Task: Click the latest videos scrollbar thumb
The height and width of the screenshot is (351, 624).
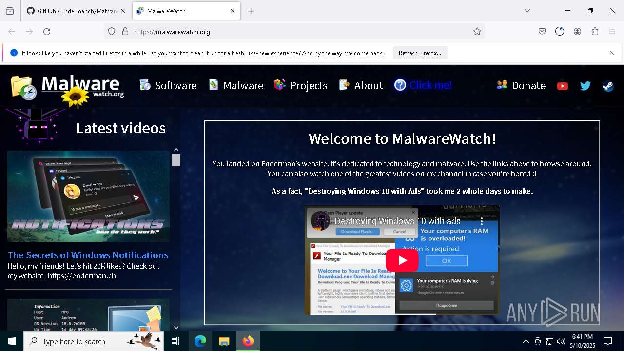Action: click(x=176, y=160)
